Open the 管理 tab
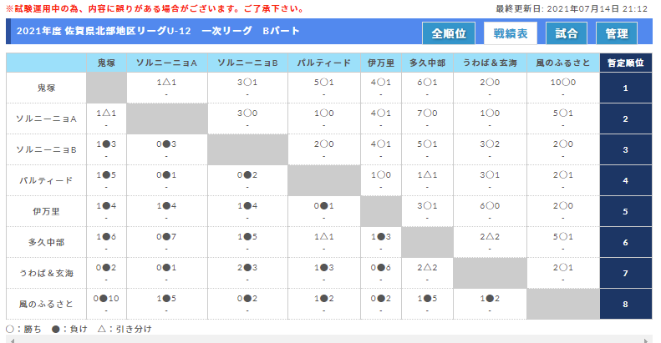This screenshot has height=343, width=661. pyautogui.click(x=617, y=33)
